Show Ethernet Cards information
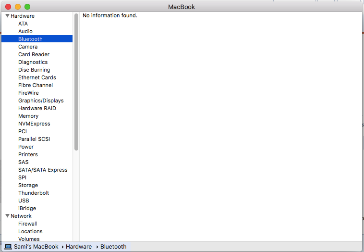This screenshot has width=364, height=252. coord(37,77)
